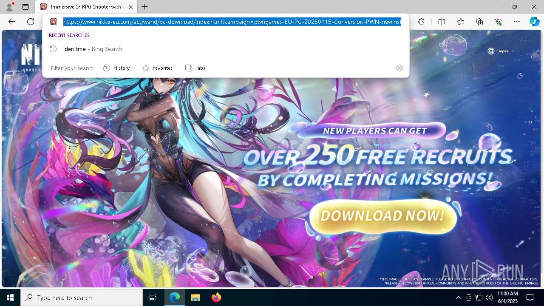Filter search by History
The image size is (544, 306).
tap(116, 68)
